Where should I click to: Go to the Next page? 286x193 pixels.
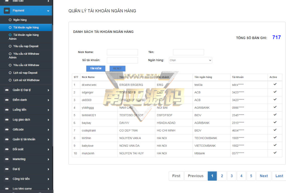pyautogui.click(x=264, y=176)
